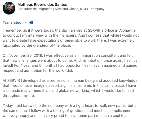Click Newland Chase, a CIBT company text
This screenshot has width=142, height=119.
[x=79, y=9]
